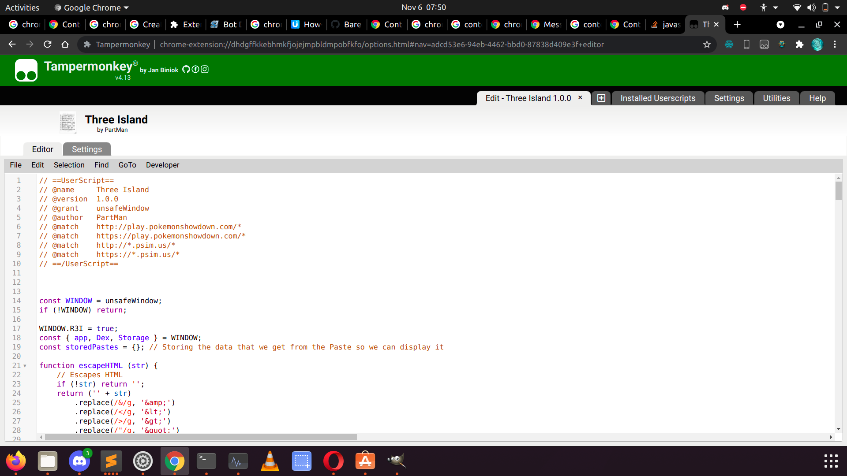Open Opera browser from the dock
847x476 pixels.
[x=334, y=461]
